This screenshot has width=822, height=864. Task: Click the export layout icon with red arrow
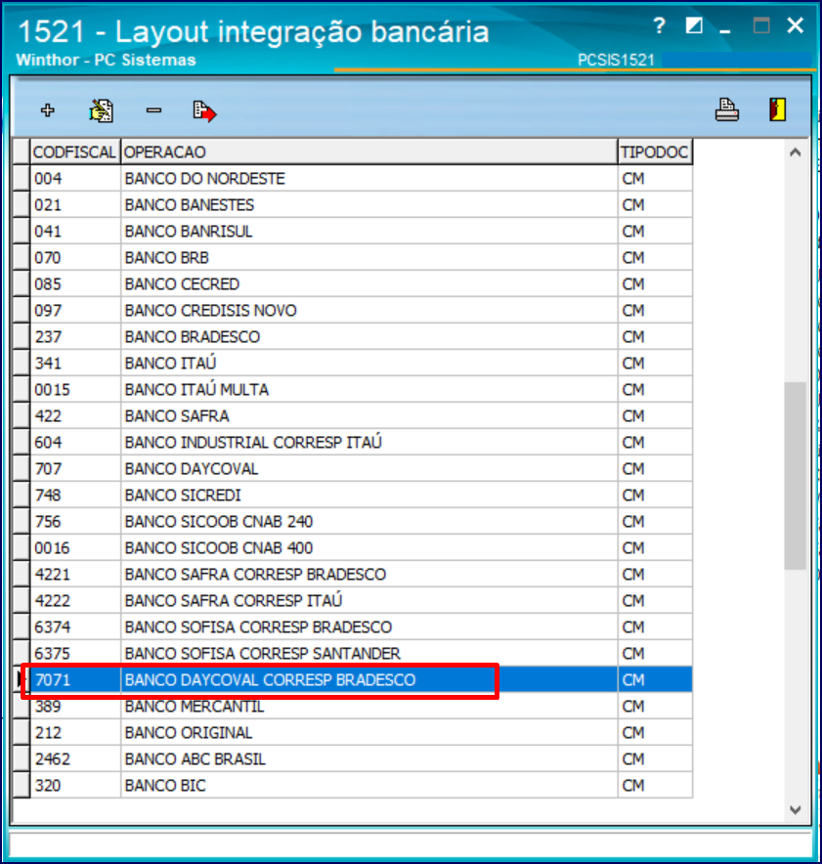pyautogui.click(x=204, y=111)
